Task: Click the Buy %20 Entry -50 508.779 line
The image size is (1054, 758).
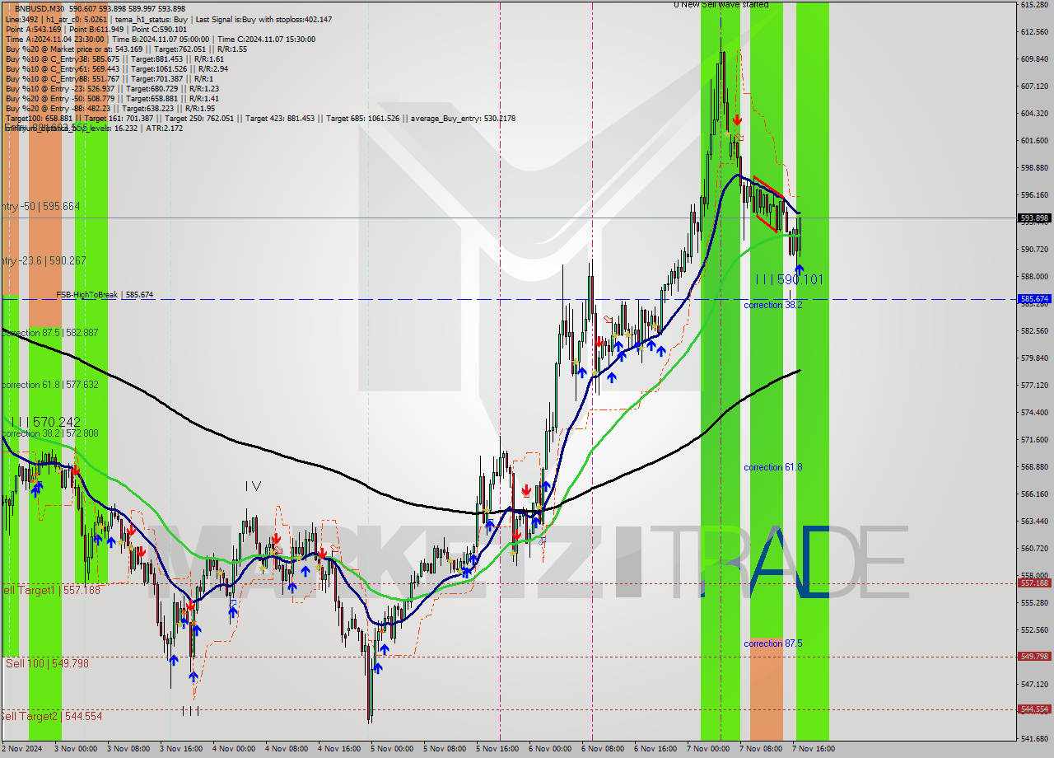Action: click(112, 98)
